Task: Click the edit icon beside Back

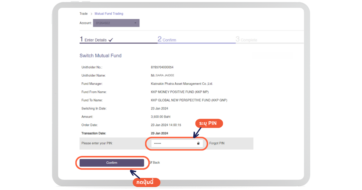Action: click(x=151, y=163)
